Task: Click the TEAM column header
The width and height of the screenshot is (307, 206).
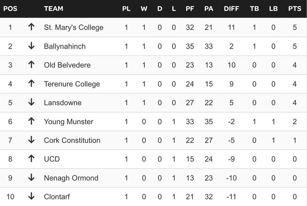Action: click(54, 9)
